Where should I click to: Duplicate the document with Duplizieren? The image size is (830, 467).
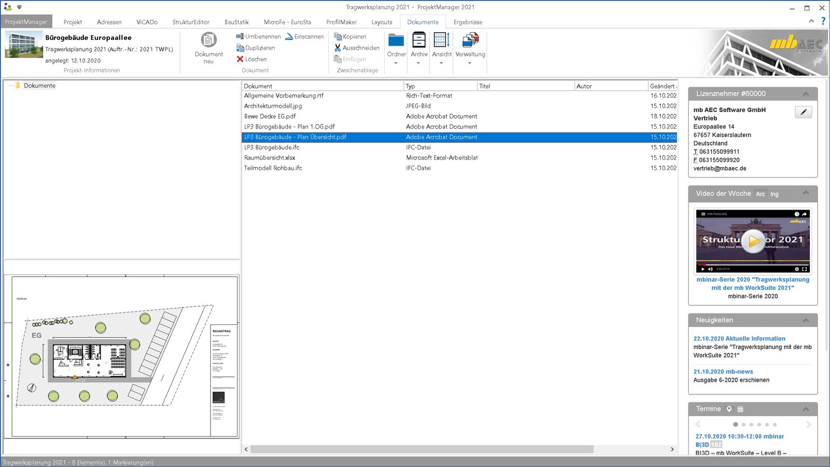pos(255,48)
